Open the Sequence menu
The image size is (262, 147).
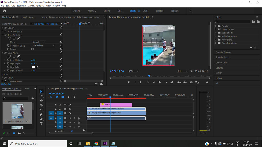pyautogui.click(x=21, y=5)
